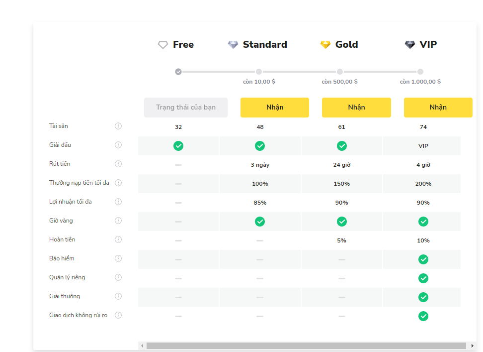Image resolution: width=483 pixels, height=352 pixels.
Task: Click the Trạng thái của bạn button
Action: 186,108
